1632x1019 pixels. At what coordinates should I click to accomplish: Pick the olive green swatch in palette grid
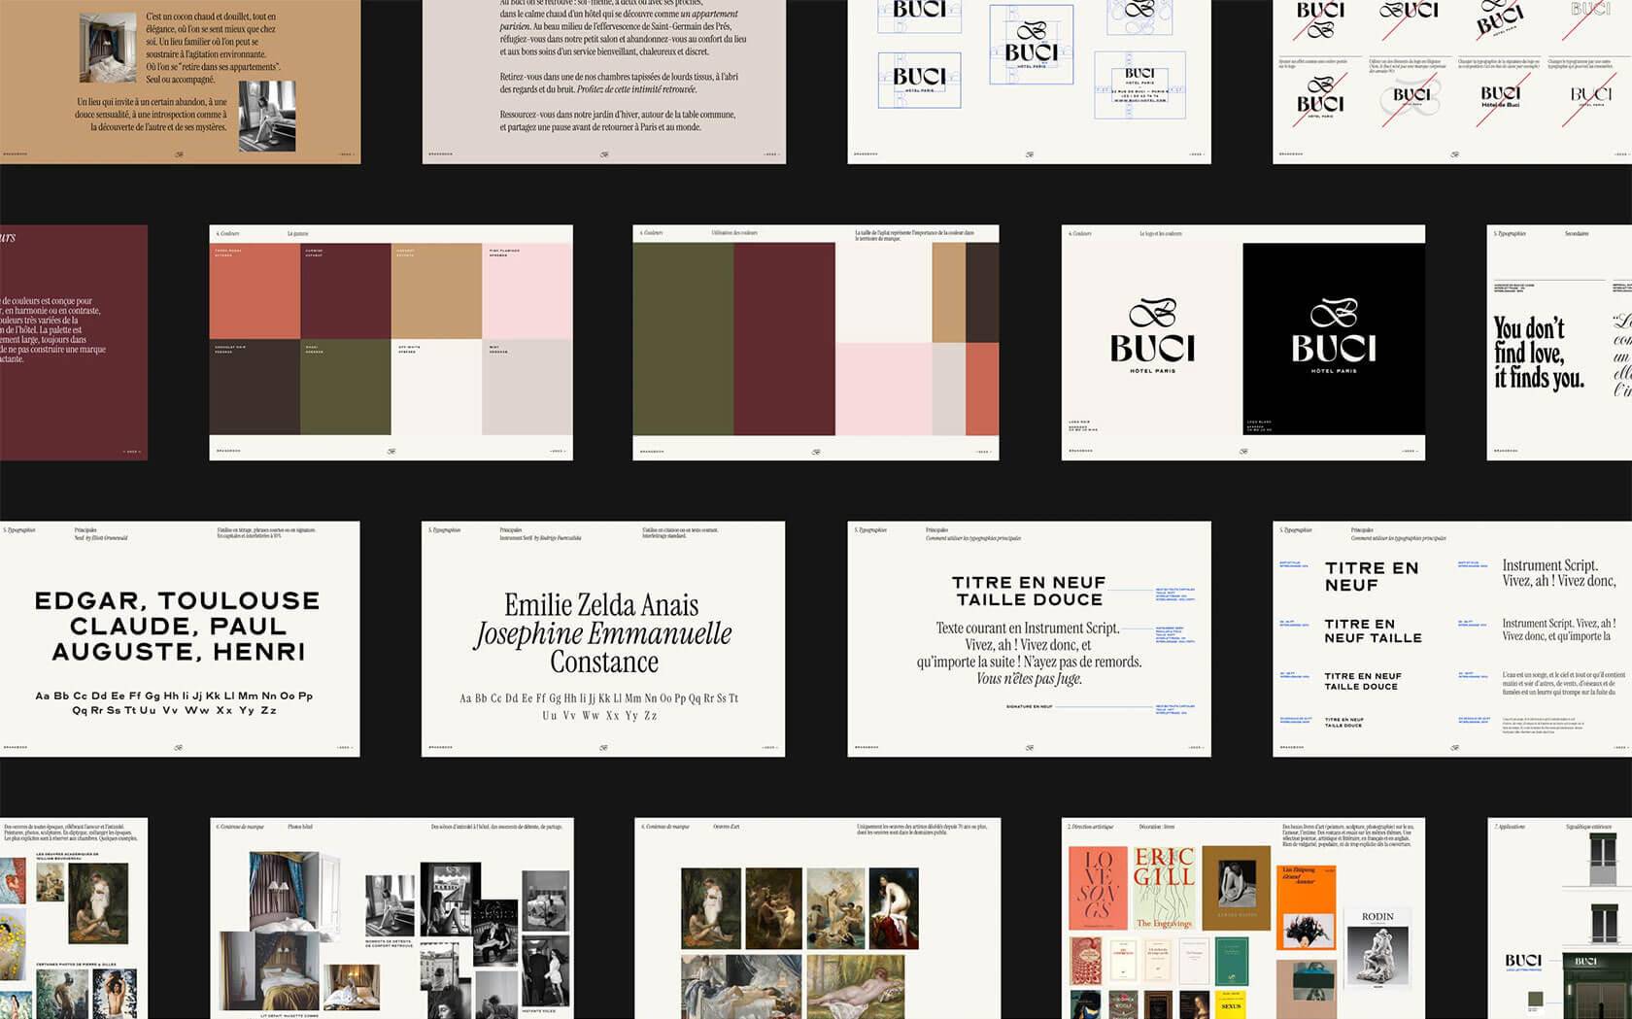coord(345,387)
